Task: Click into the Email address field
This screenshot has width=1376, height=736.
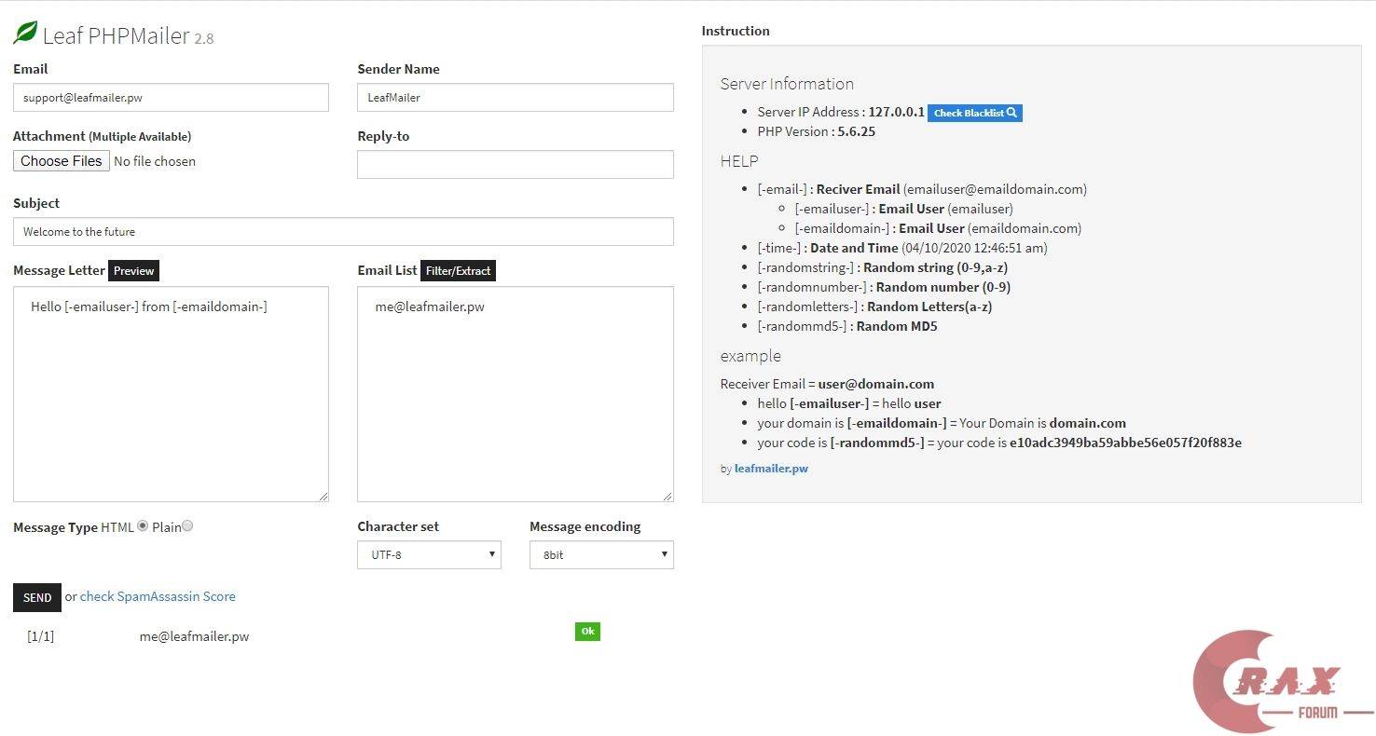Action: pyautogui.click(x=171, y=98)
